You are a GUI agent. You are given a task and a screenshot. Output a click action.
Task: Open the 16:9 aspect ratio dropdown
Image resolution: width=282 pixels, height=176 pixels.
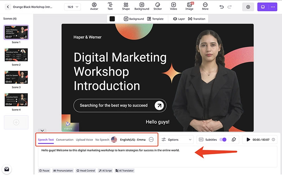[73, 7]
